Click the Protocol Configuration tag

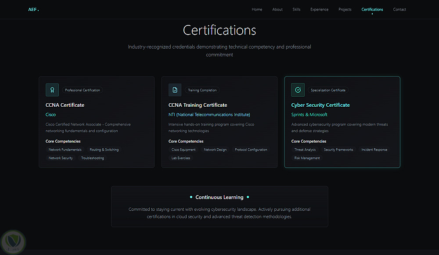(251, 150)
